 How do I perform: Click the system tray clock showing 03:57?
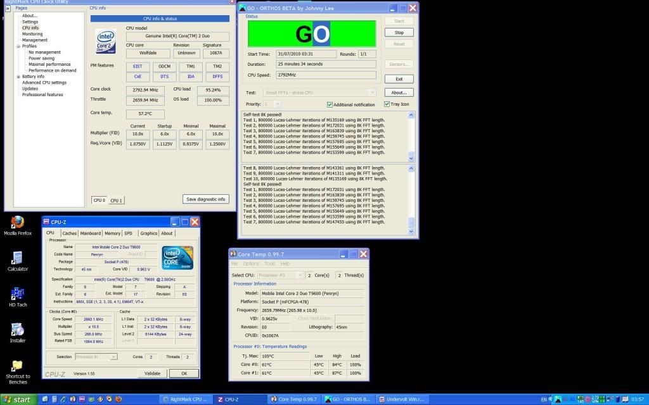pyautogui.click(x=638, y=400)
